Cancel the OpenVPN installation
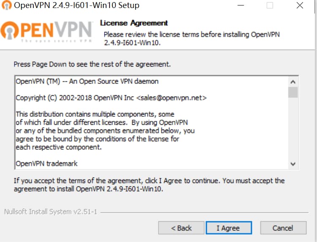The height and width of the screenshot is (242, 317). 283,228
